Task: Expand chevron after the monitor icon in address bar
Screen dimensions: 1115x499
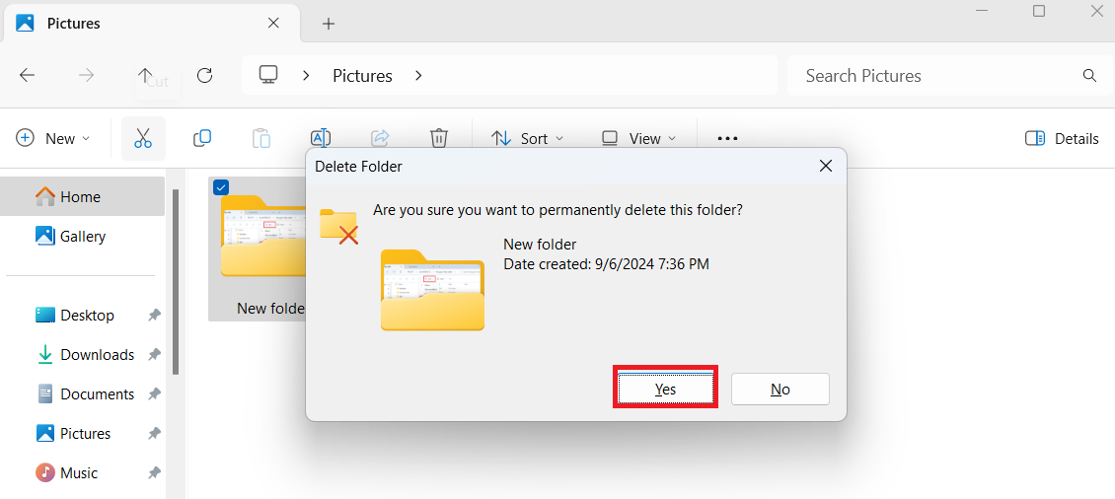Action: 307,75
